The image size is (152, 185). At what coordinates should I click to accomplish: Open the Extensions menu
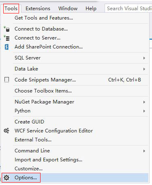tap(38, 9)
